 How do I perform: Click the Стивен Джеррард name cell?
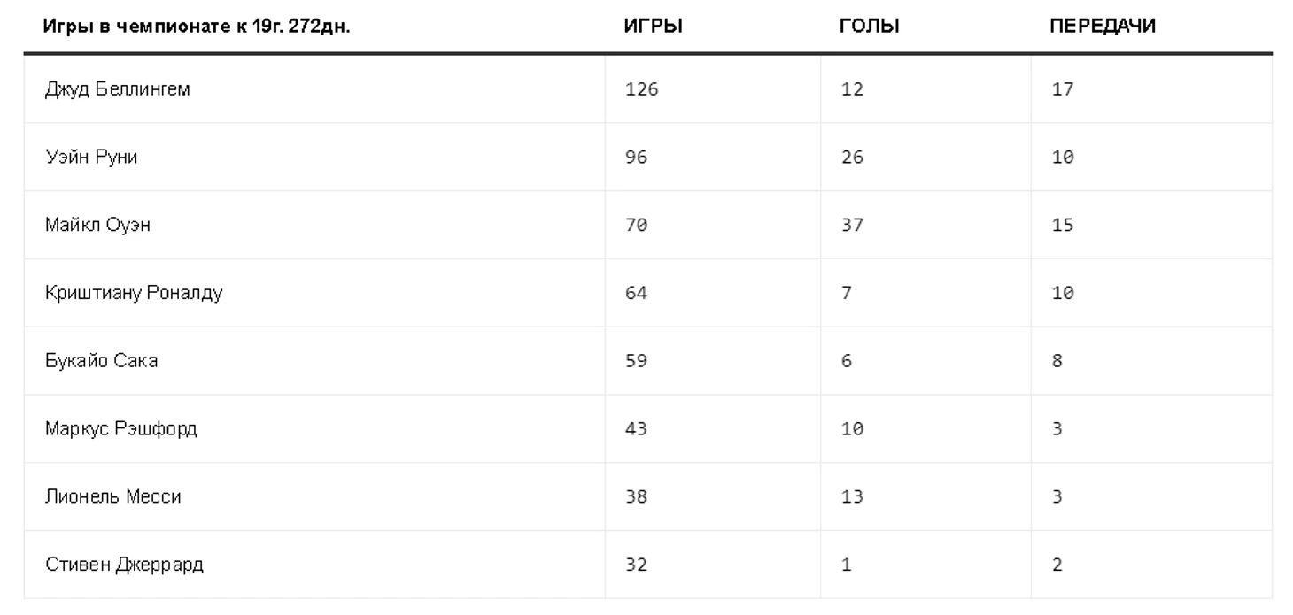pyautogui.click(x=125, y=565)
